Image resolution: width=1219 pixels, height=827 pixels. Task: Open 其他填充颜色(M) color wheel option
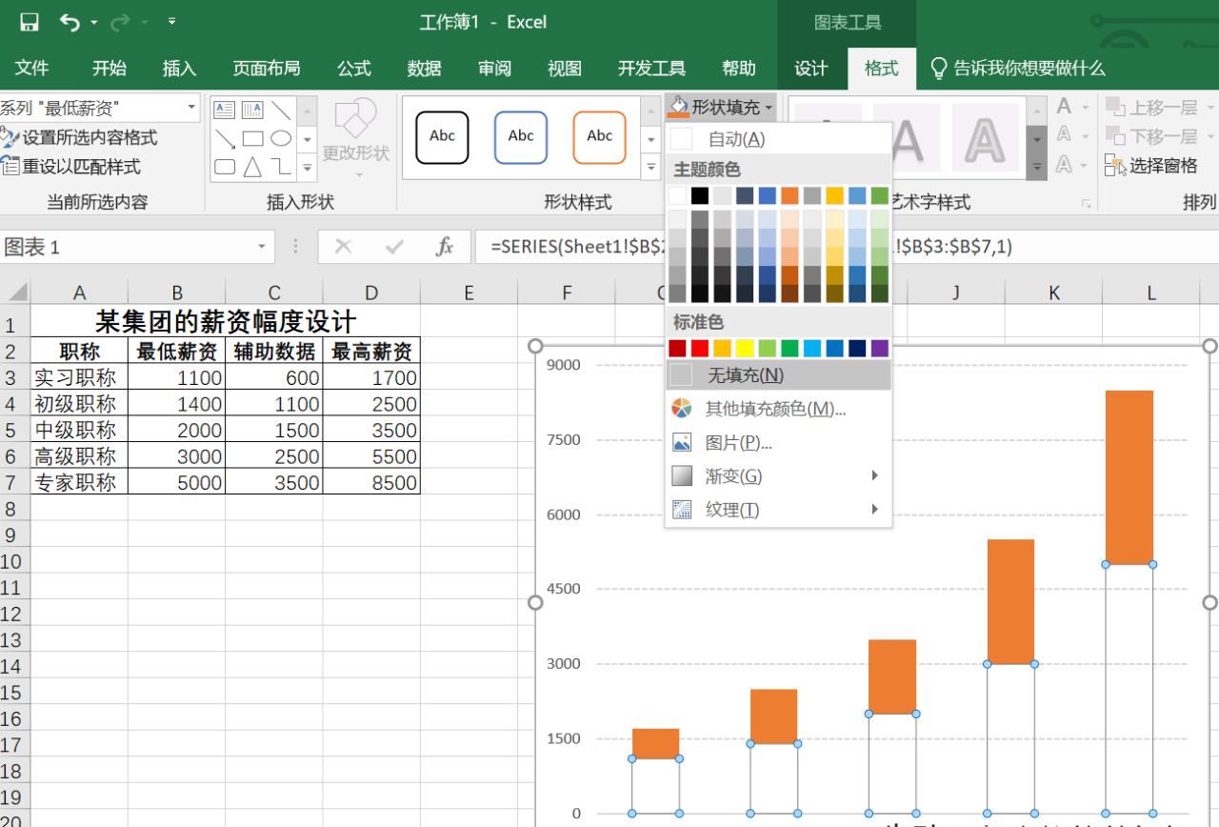point(778,409)
